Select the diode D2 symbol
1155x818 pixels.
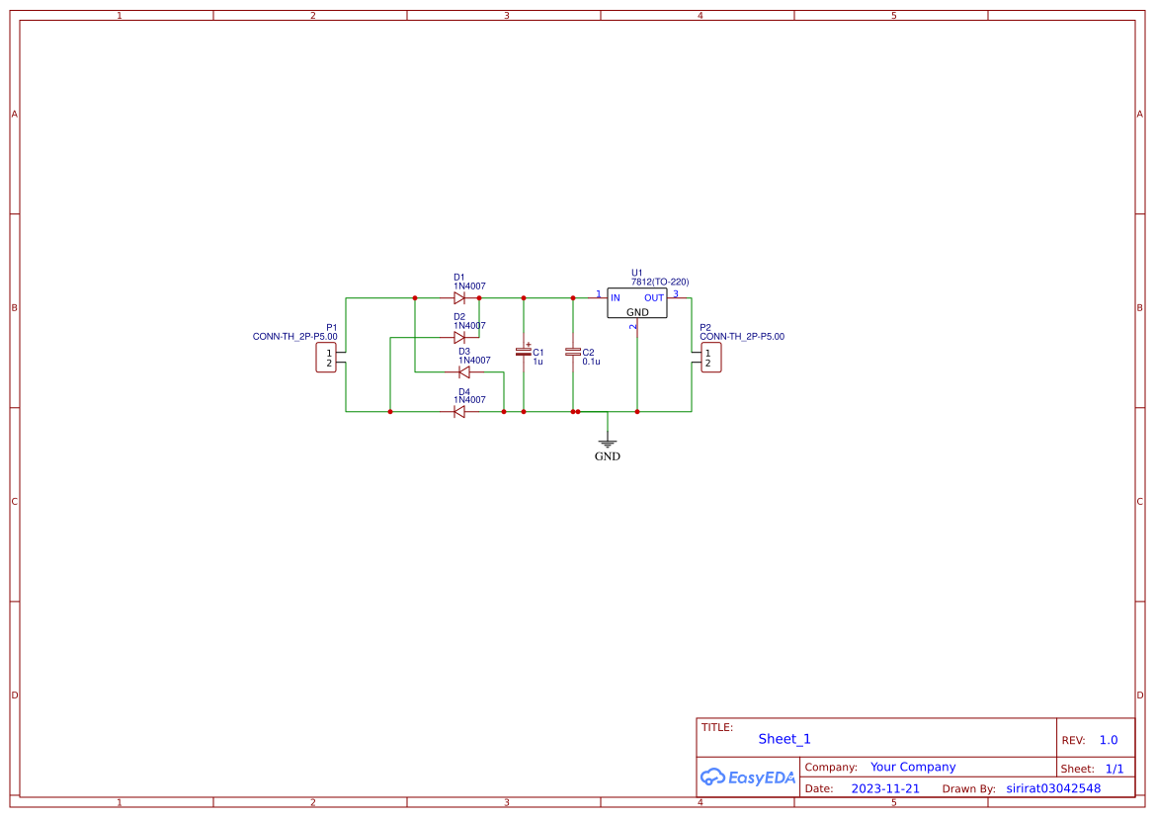tap(459, 336)
